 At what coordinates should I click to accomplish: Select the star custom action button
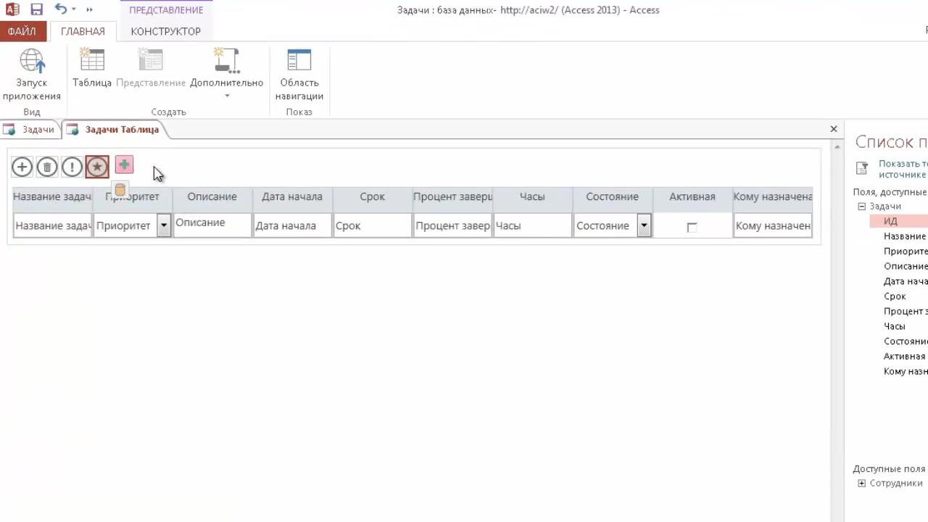tap(97, 167)
